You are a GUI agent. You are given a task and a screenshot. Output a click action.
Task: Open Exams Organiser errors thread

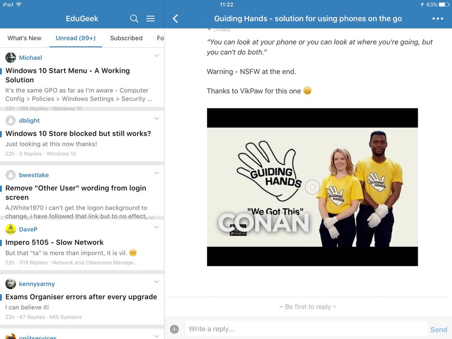(x=81, y=297)
